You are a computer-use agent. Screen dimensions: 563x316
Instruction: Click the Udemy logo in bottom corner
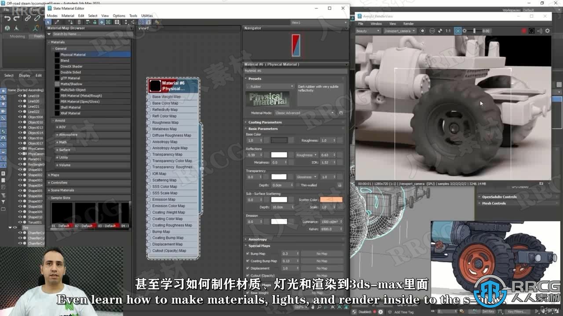pos(550,309)
